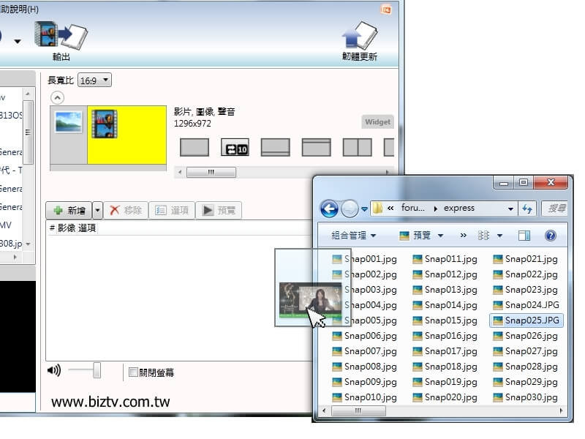Viewport: 585px width, 439px height.
Task: Pick the layout with the bottom banner strip
Action: click(x=275, y=148)
